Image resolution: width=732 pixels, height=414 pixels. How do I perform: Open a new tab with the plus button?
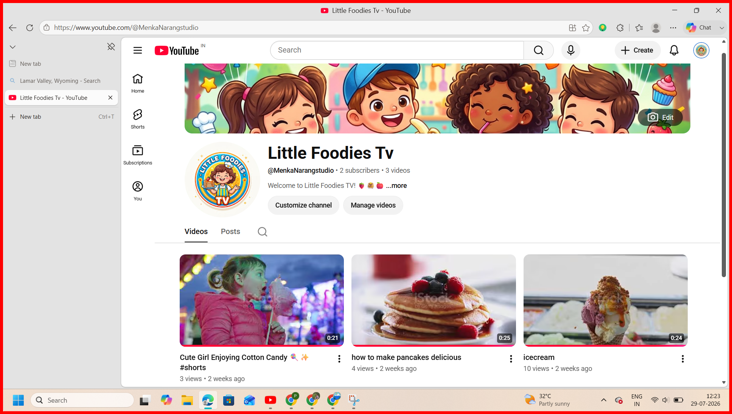(61, 117)
